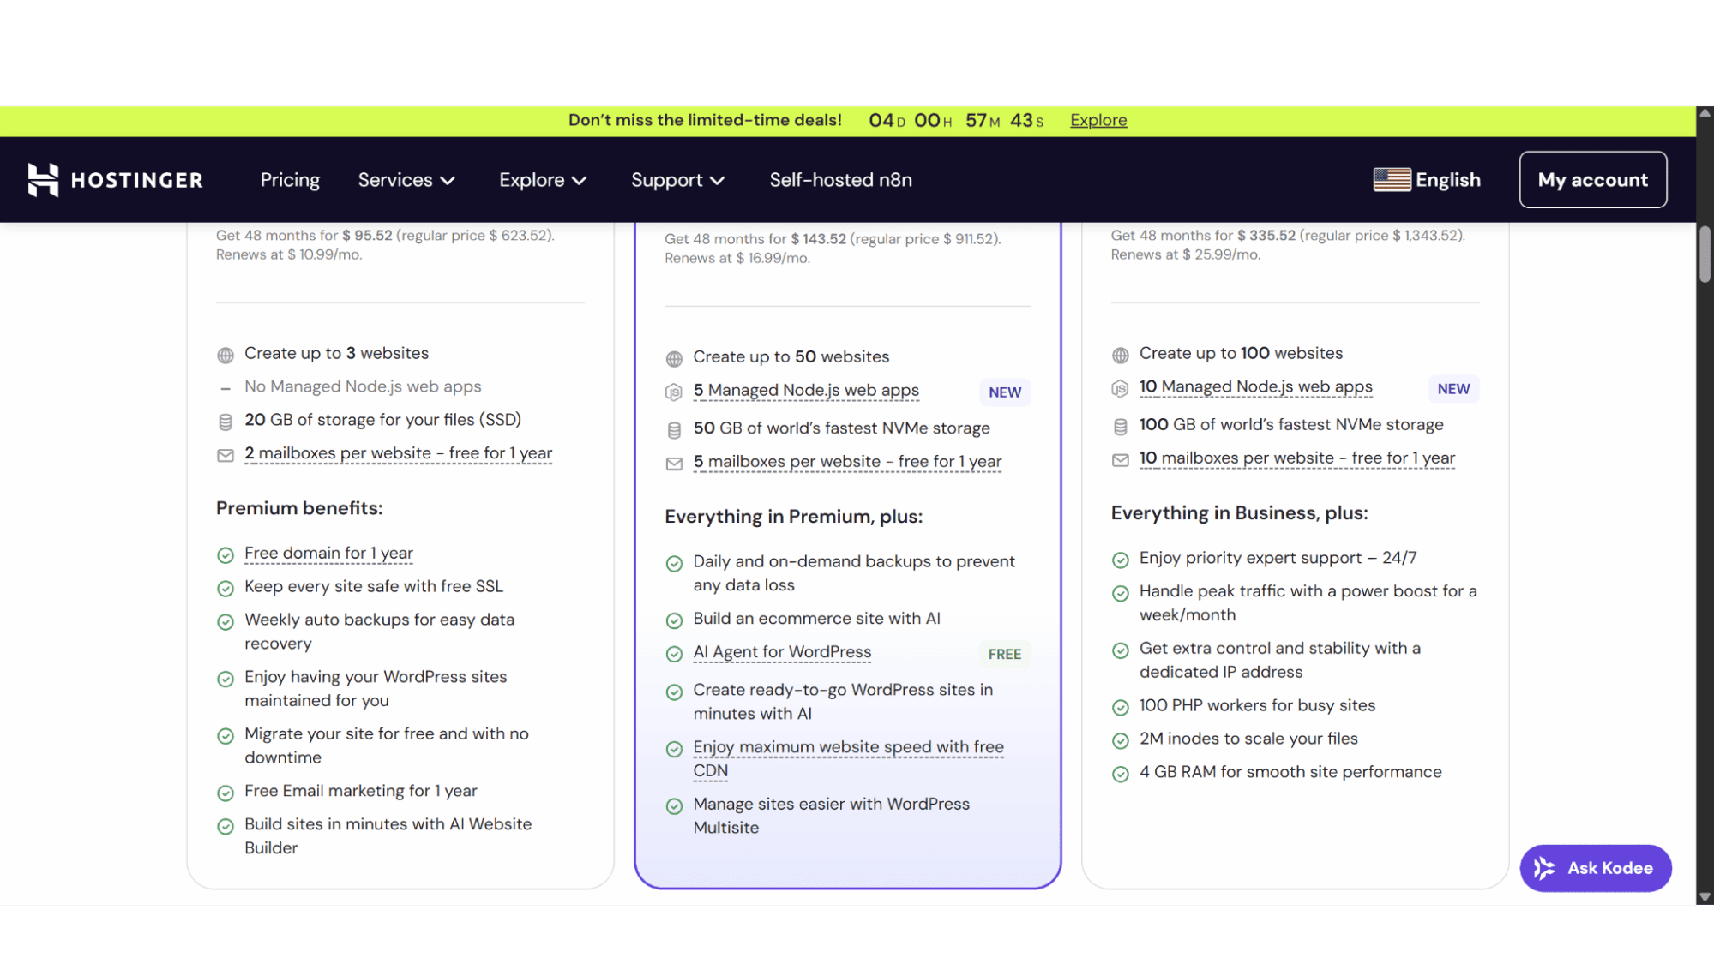The width and height of the screenshot is (1714, 964).
Task: Click 'Weekly auto backups for easy data recovery' text
Action: click(379, 632)
